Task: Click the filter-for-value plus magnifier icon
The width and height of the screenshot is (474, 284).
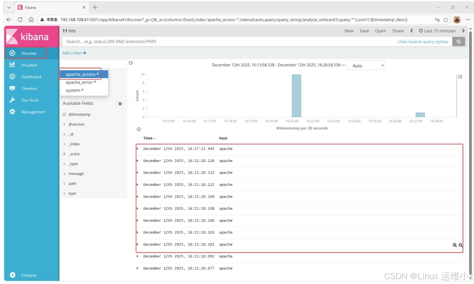Action: click(455, 245)
